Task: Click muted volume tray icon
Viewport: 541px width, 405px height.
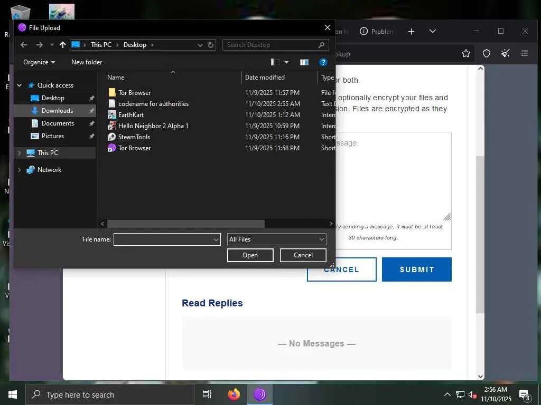Action: pyautogui.click(x=472, y=394)
